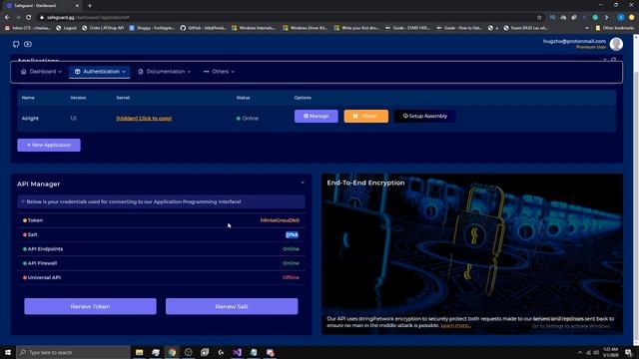Screen dimensions: 639x359
Task: Create a New Application
Action: point(49,145)
